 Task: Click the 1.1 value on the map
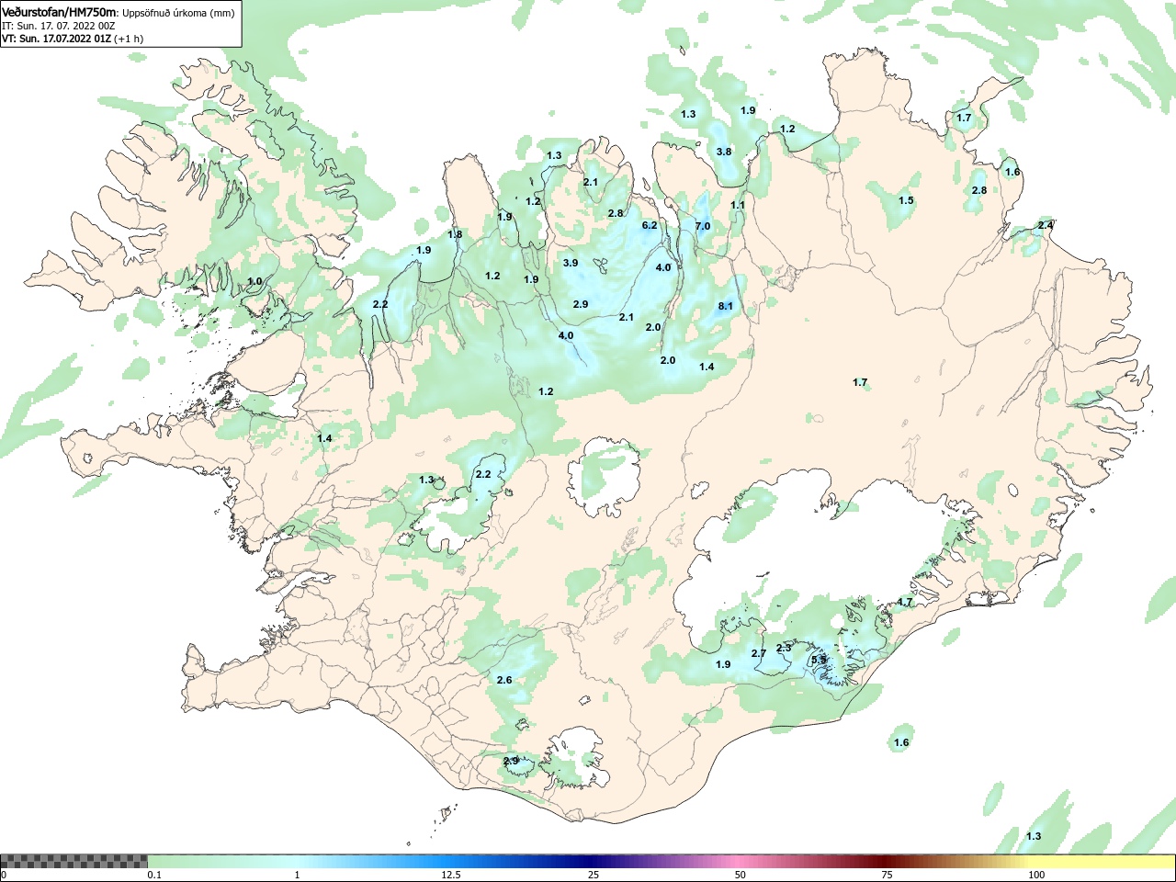738,205
